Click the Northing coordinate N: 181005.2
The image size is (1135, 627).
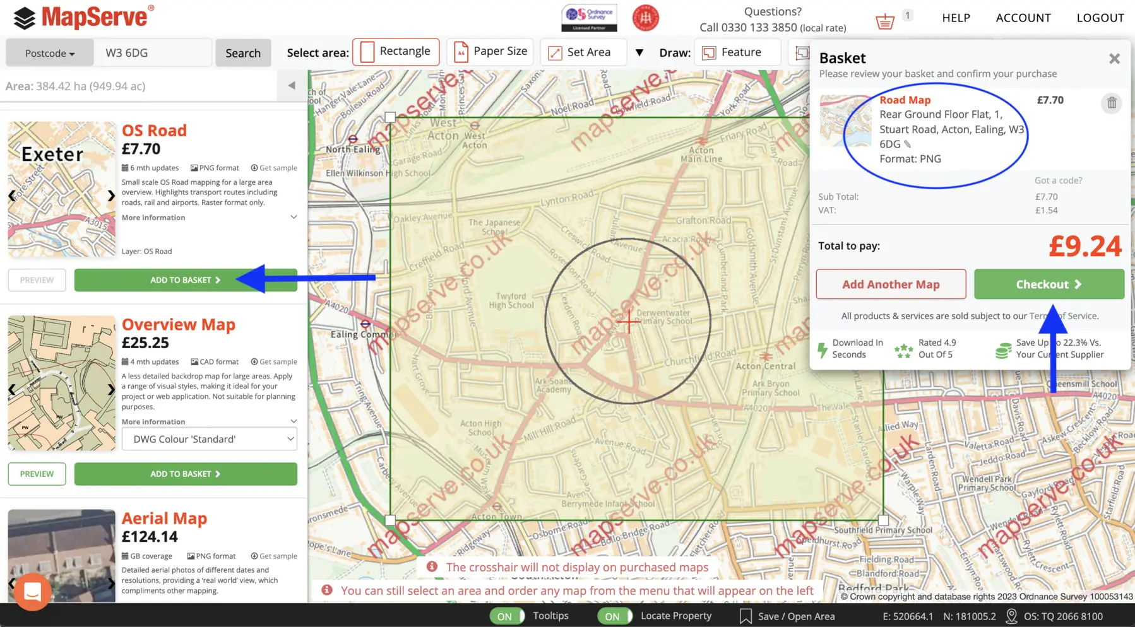click(x=970, y=616)
